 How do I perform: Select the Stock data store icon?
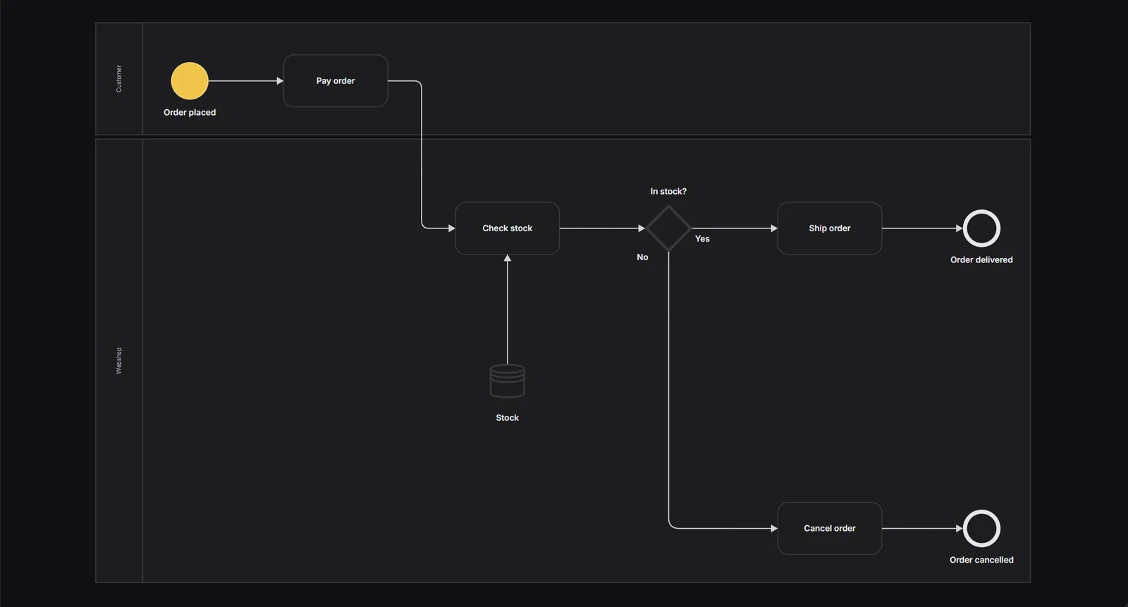click(508, 381)
